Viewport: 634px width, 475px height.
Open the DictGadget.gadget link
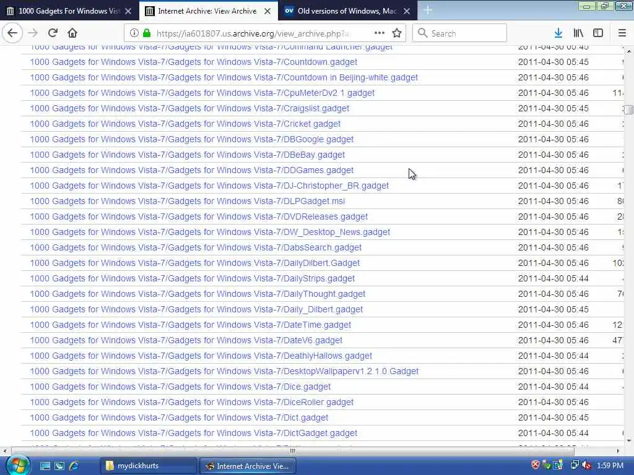coord(193,433)
